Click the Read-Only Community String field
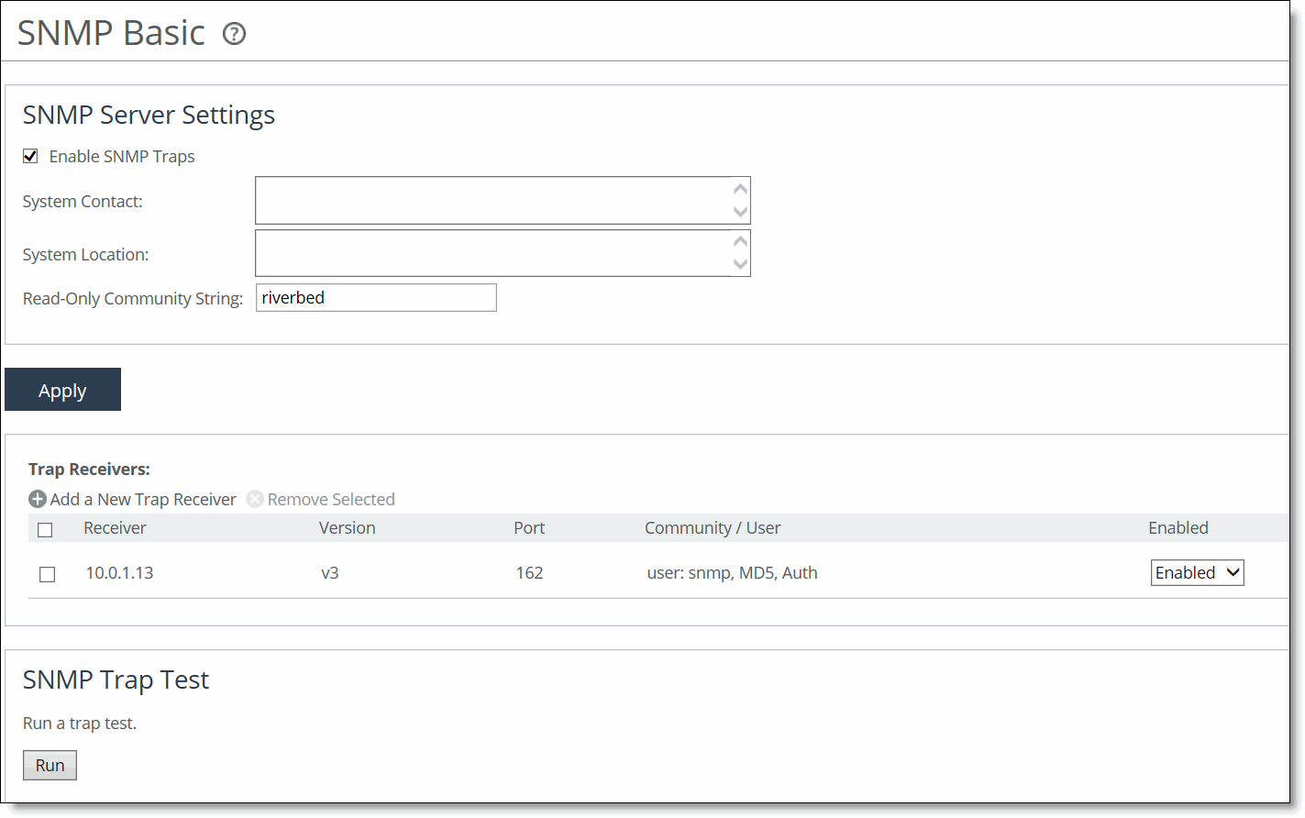The width and height of the screenshot is (1305, 818). point(376,297)
